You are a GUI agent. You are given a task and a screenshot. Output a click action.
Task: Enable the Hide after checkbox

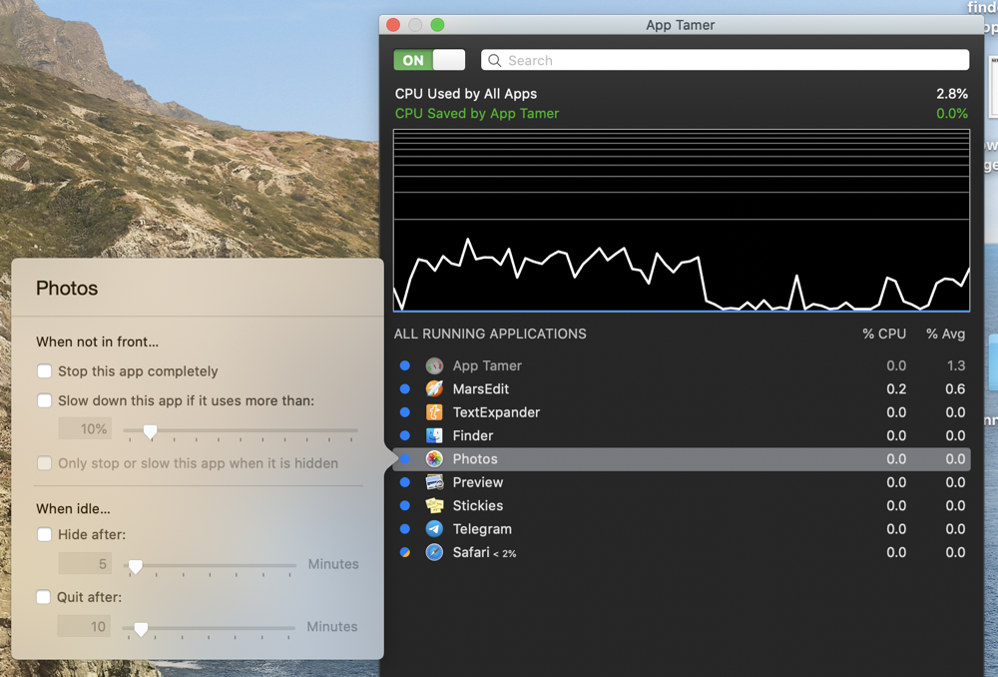pyautogui.click(x=45, y=534)
